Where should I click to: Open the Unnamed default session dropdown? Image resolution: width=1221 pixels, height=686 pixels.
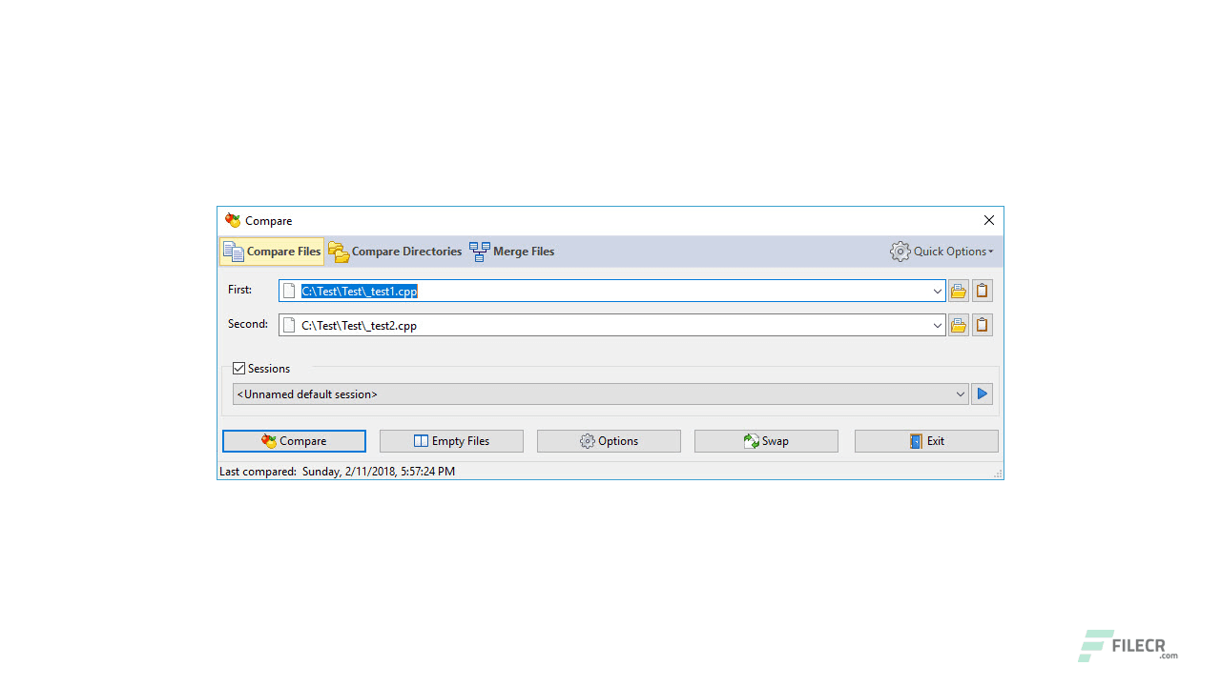[961, 393]
